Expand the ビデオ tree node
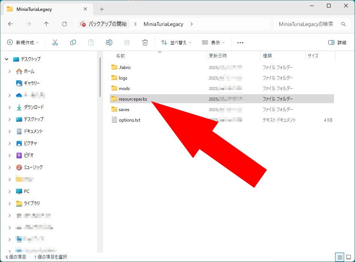This screenshot has width=355, height=262. pos(9,155)
